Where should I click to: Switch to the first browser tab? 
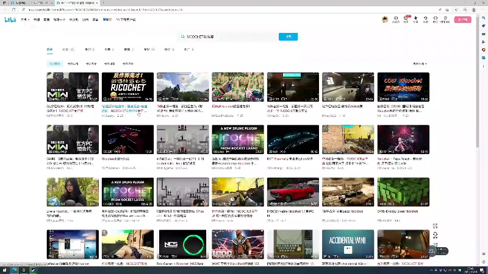tap(31, 3)
